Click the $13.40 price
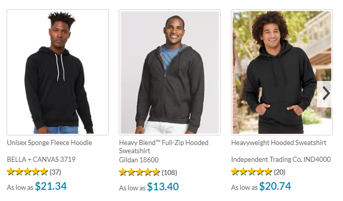343x201 pixels. (163, 187)
